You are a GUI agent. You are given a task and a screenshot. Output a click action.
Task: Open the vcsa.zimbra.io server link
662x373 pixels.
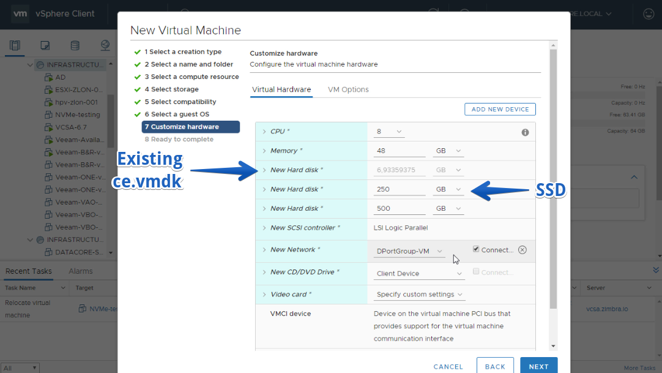point(607,309)
